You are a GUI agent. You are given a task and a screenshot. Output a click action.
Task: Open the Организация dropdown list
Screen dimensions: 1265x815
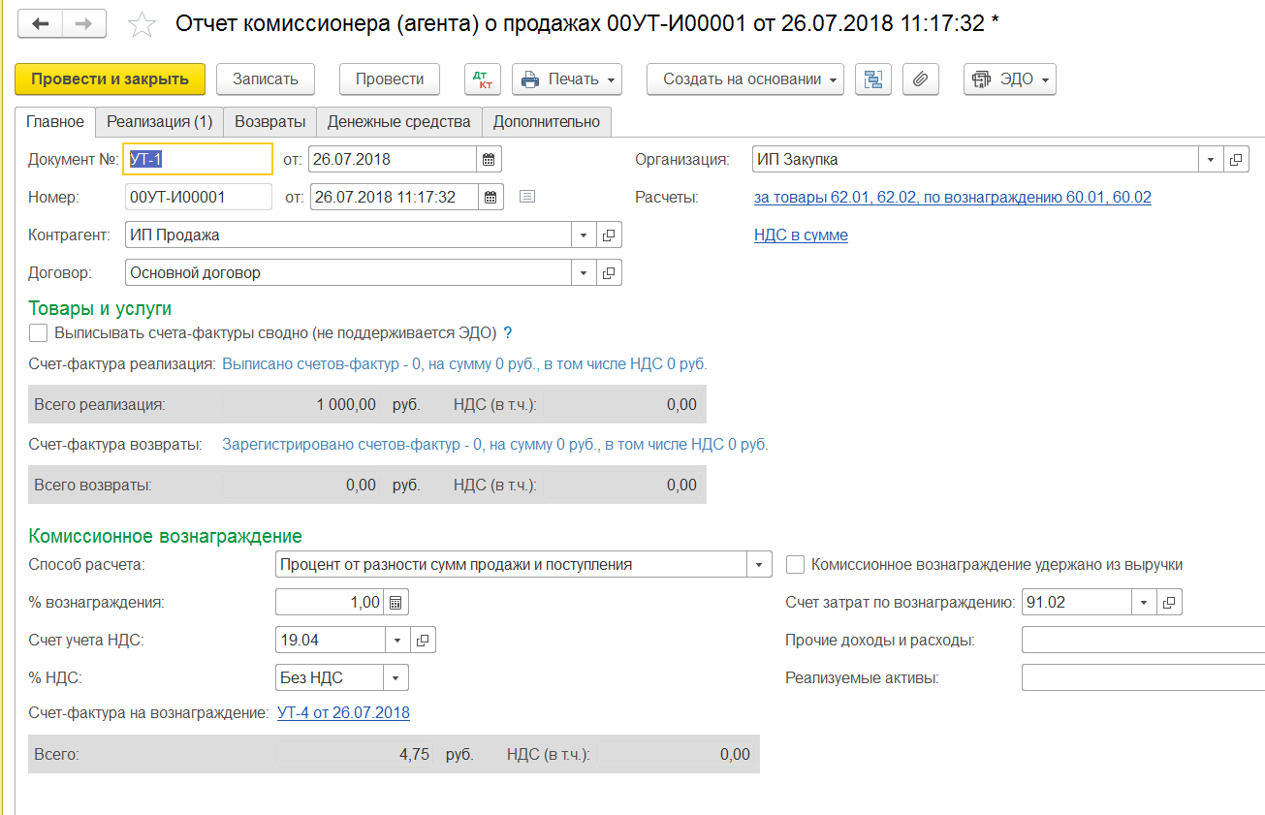coord(1211,160)
